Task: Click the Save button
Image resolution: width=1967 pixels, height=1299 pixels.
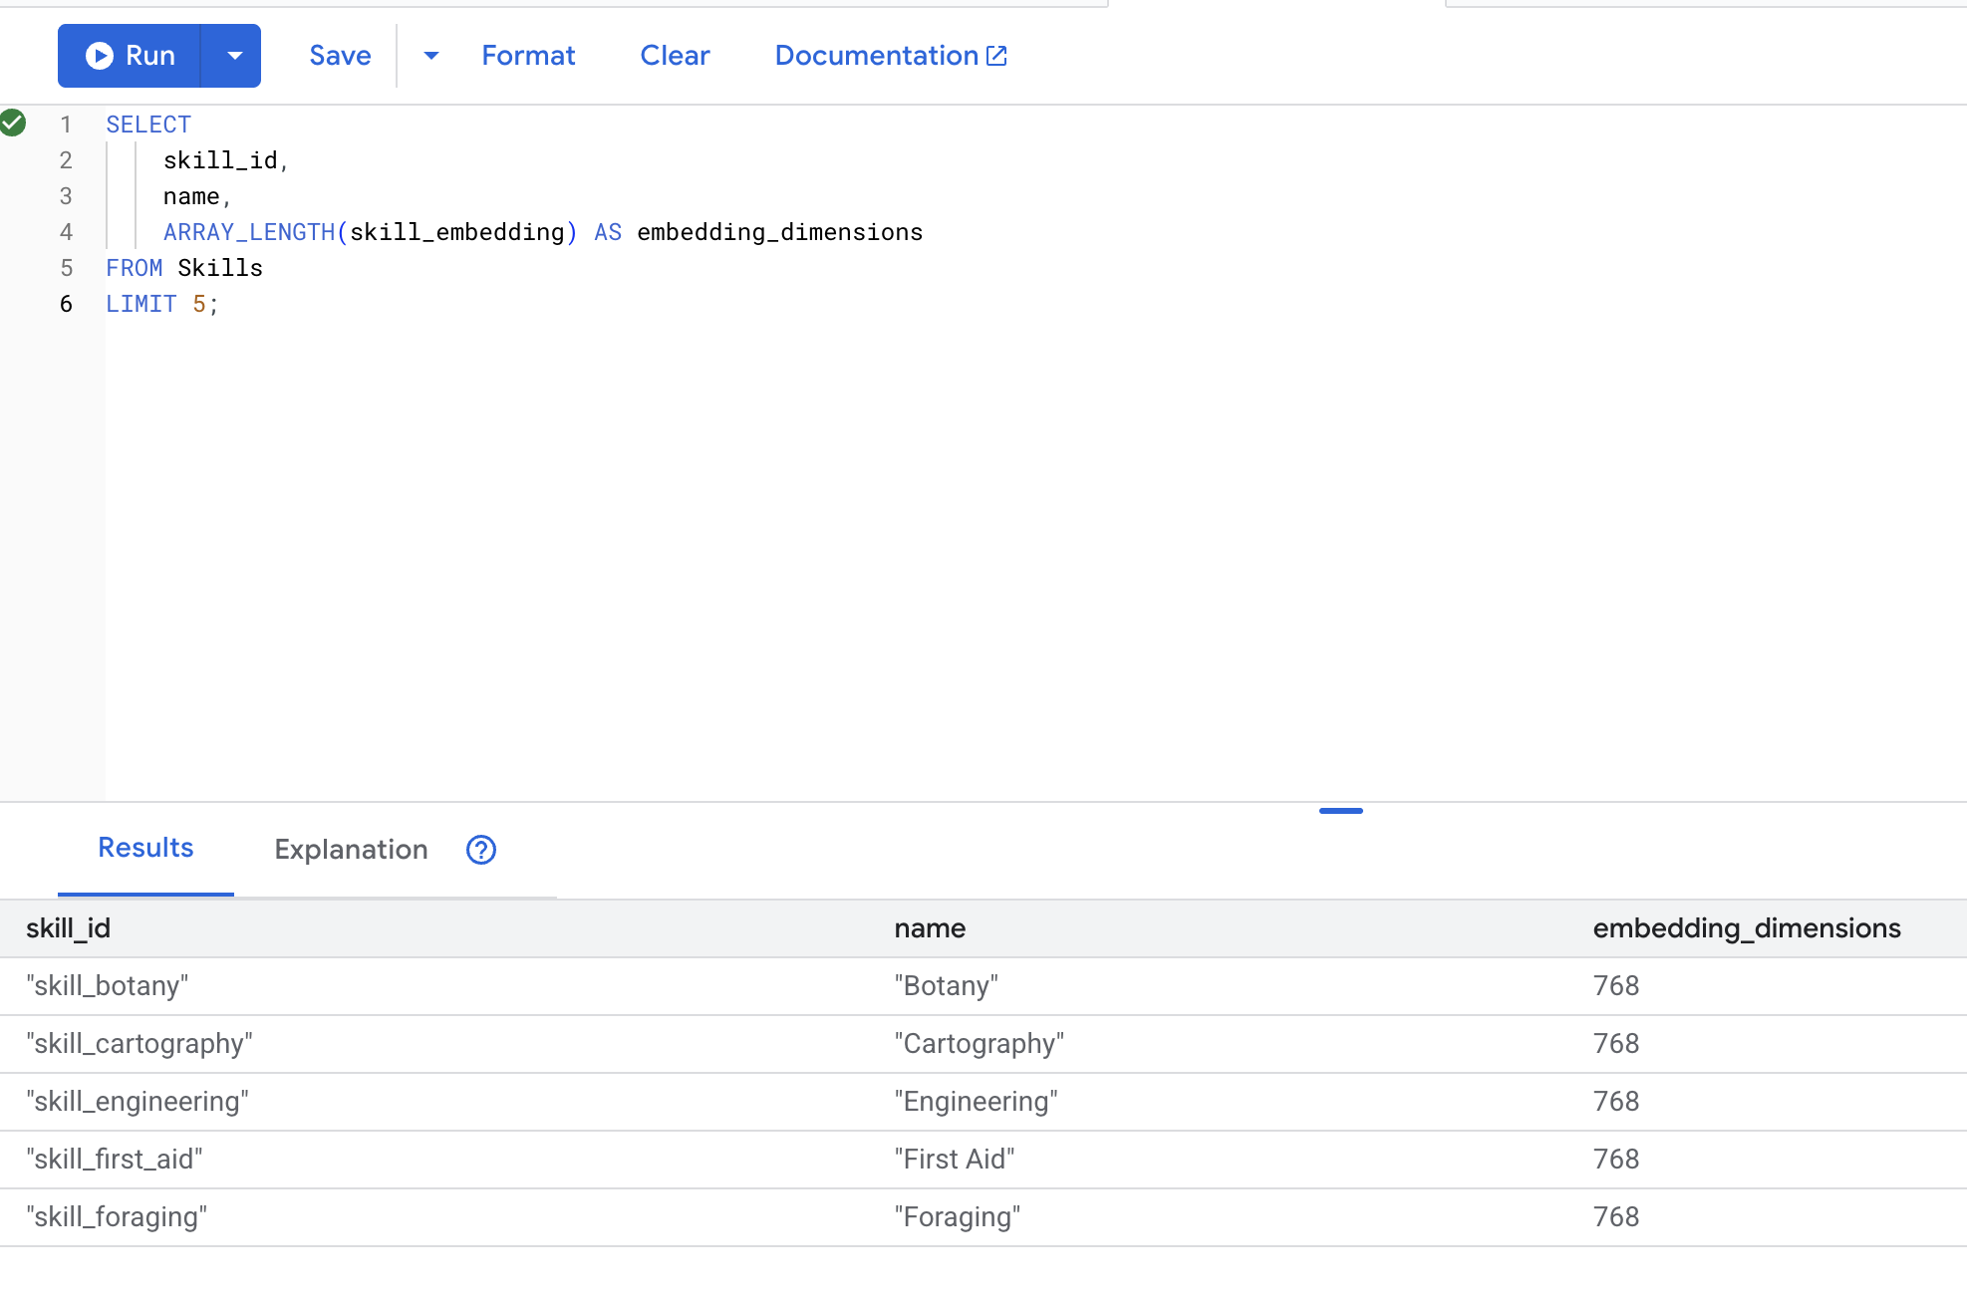Action: tap(340, 56)
